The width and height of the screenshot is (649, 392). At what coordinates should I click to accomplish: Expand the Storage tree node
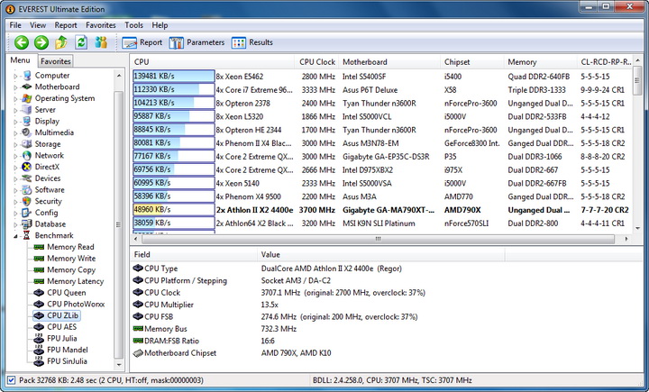point(15,144)
